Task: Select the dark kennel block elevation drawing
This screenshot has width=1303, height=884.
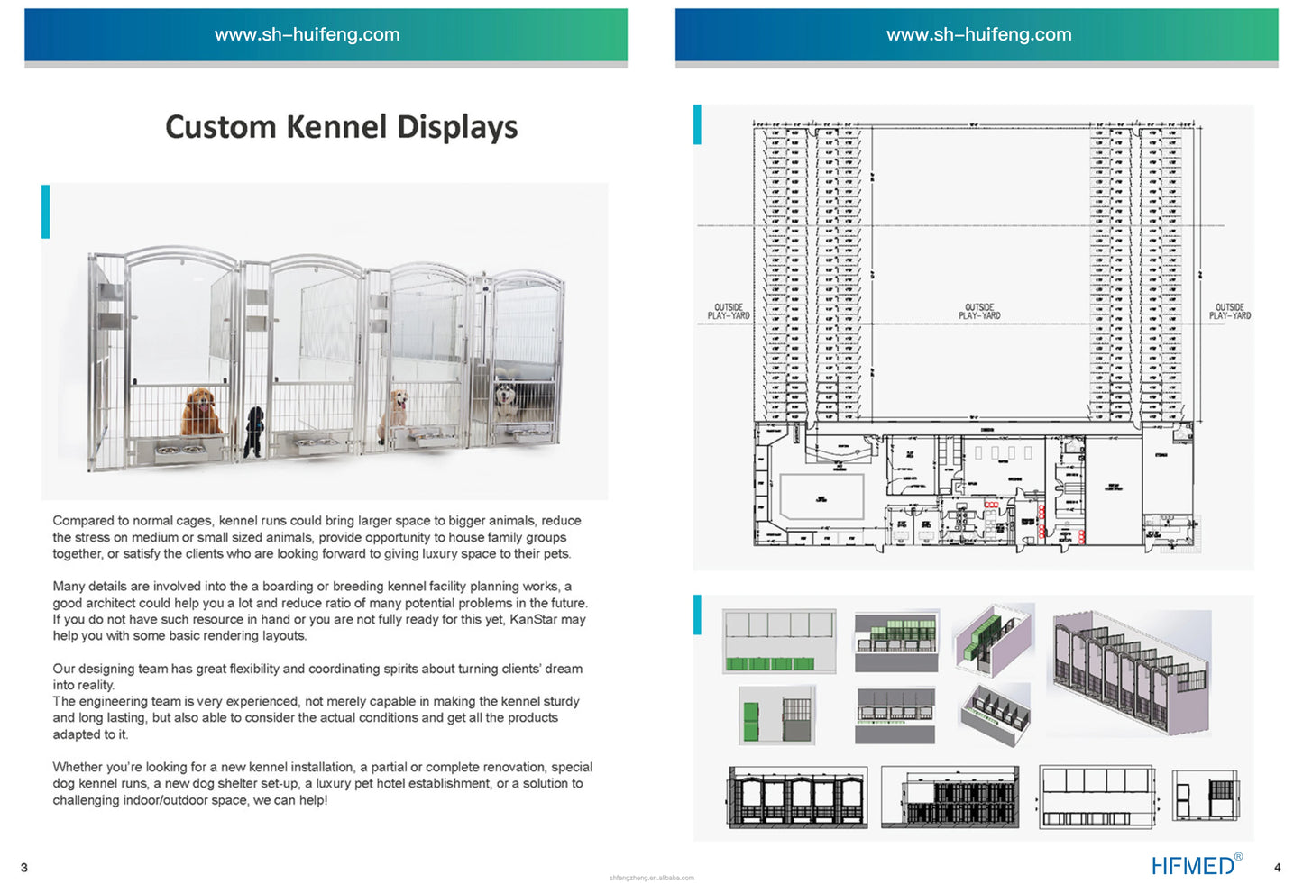Action: click(950, 797)
